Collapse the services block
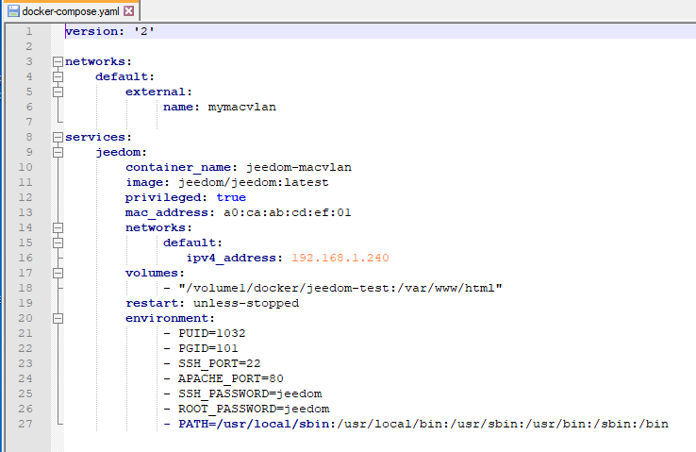 point(58,138)
